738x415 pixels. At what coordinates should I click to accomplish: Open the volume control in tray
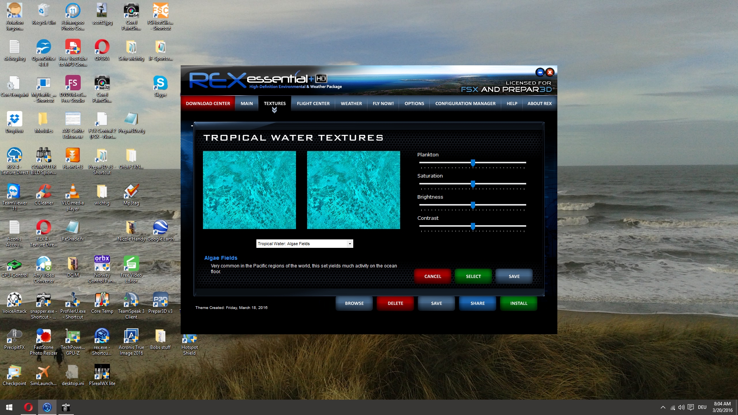[x=681, y=407]
